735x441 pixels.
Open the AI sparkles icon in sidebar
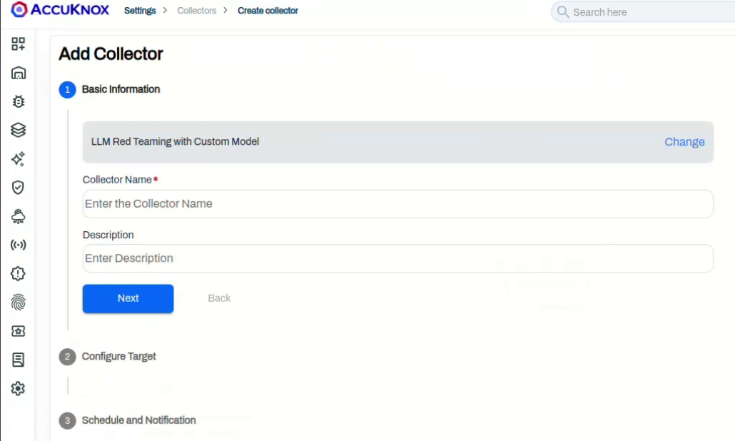tap(19, 159)
